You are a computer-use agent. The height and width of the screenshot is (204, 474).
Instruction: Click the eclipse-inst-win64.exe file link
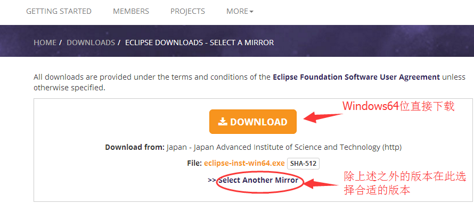tap(244, 163)
